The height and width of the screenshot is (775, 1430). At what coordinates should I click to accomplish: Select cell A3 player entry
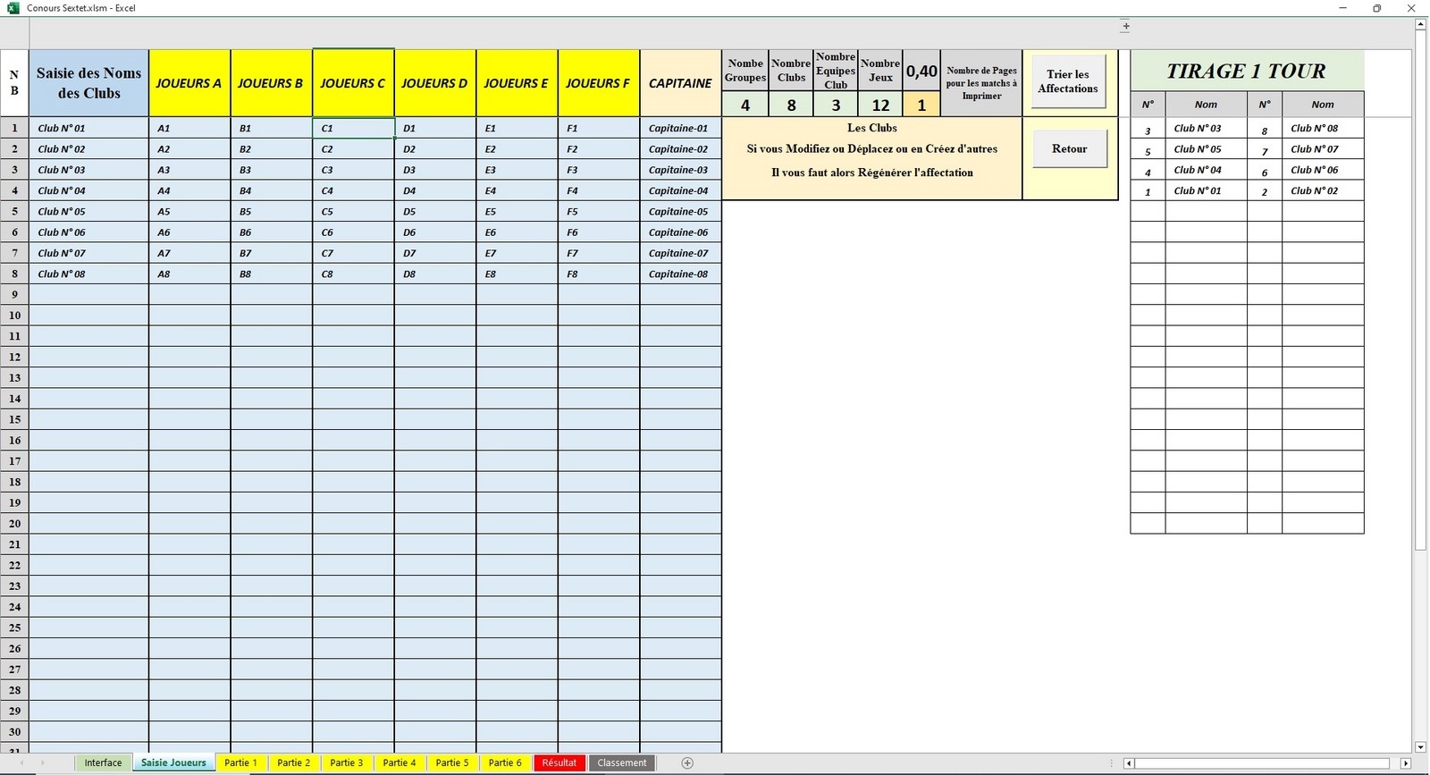pyautogui.click(x=189, y=170)
